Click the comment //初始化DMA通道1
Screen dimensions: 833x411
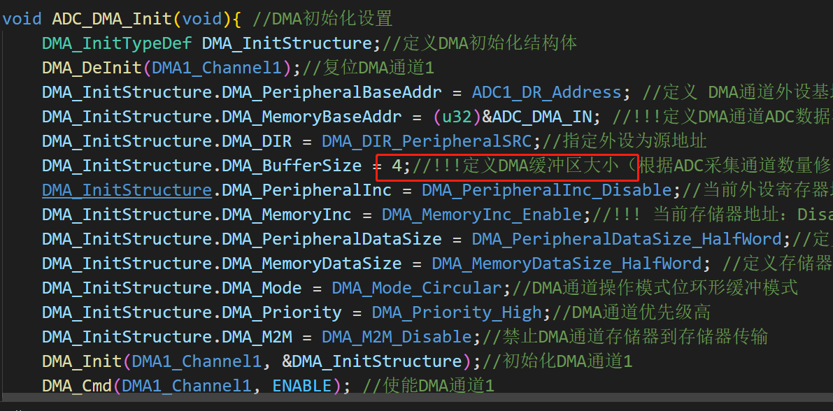[x=557, y=361]
